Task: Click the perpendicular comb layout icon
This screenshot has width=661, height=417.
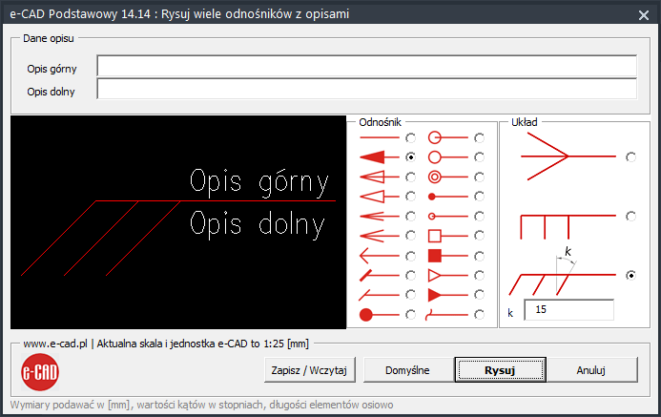Action: [x=568, y=227]
